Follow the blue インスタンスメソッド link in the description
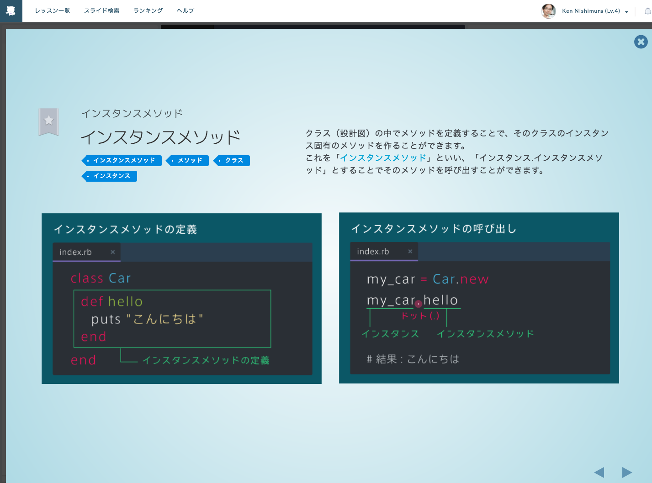 [x=383, y=158]
